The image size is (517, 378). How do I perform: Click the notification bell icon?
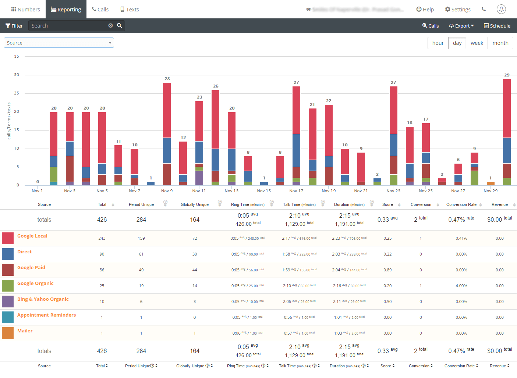(x=501, y=9)
